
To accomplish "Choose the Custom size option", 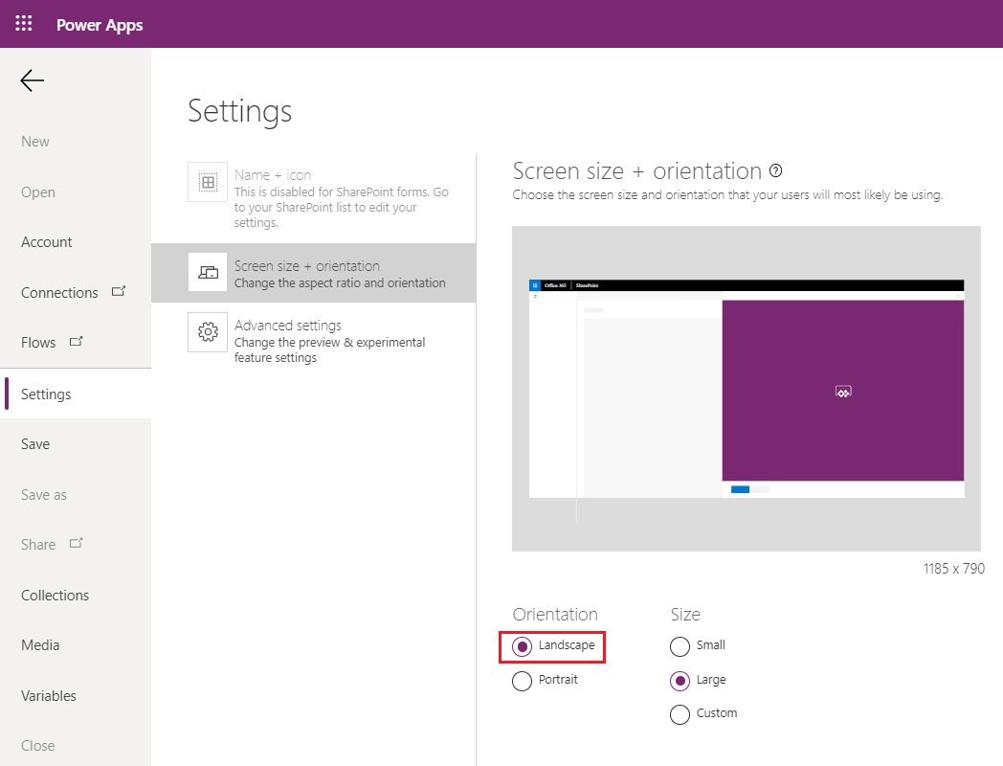I will coord(703,713).
